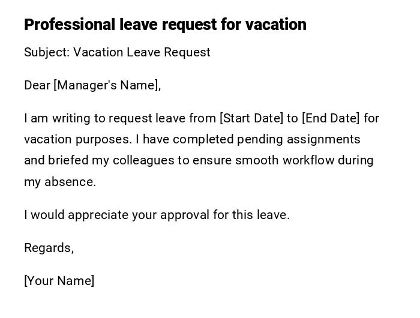The image size is (420, 318).
Task: Select the [Your Name] placeholder
Action: [59, 281]
